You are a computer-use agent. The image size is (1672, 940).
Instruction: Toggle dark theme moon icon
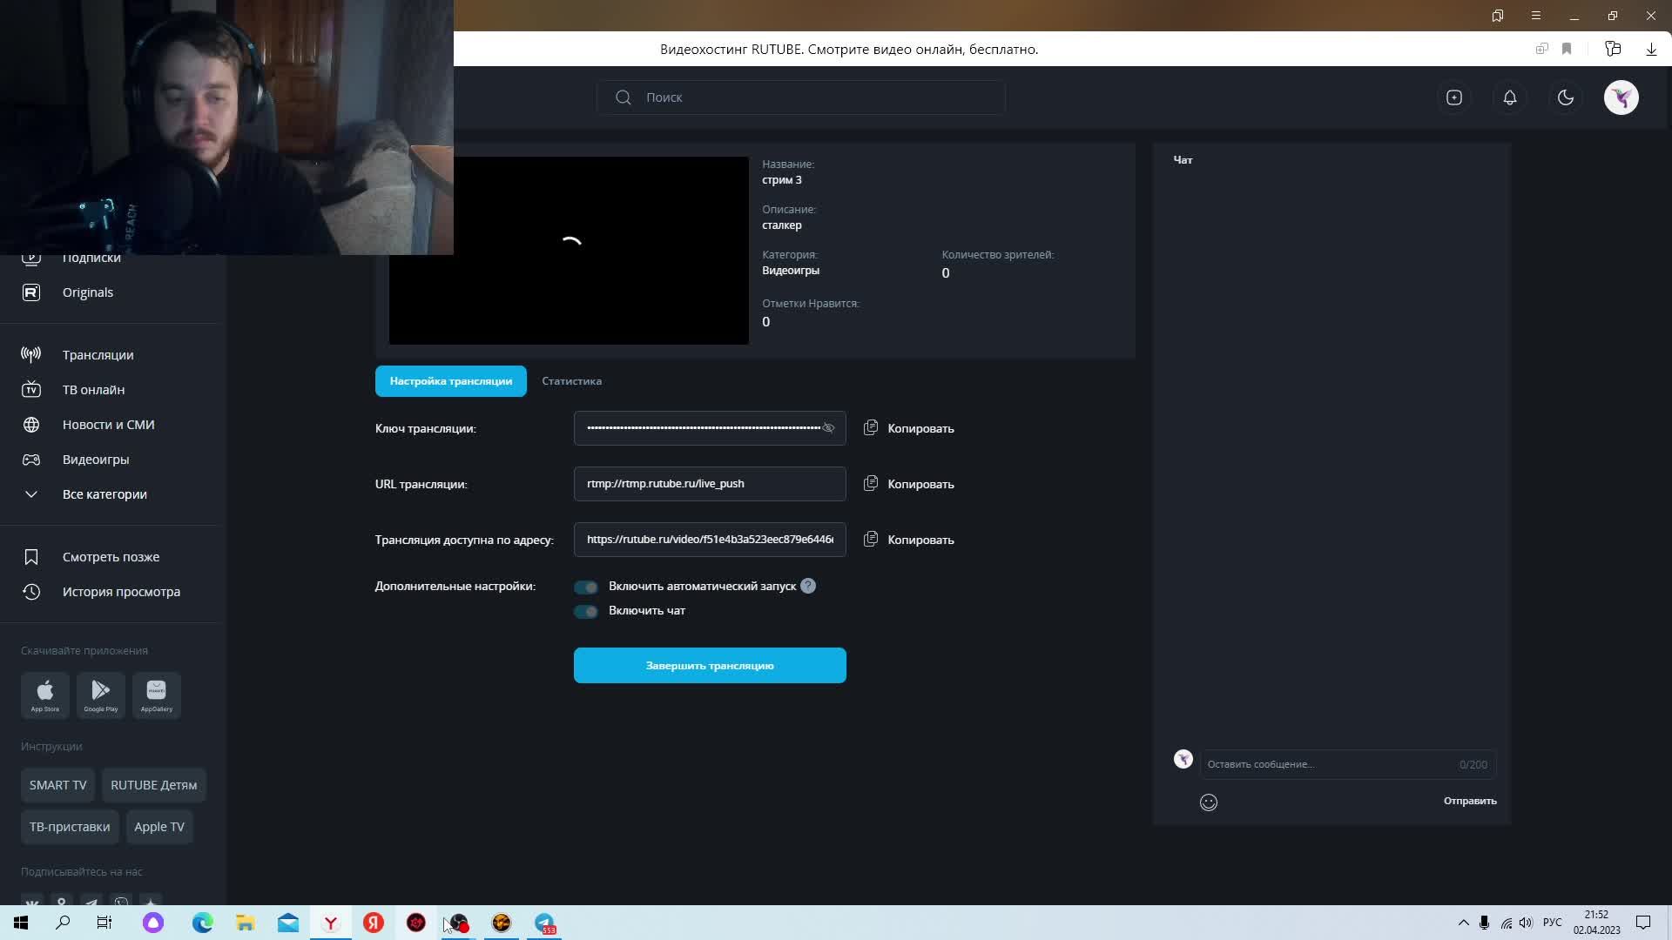pos(1565,97)
